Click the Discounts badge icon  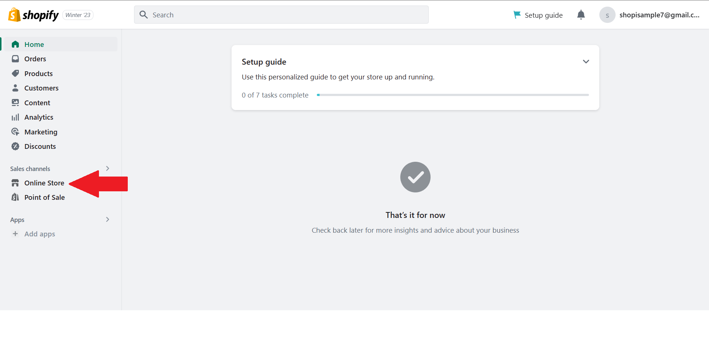pos(15,146)
